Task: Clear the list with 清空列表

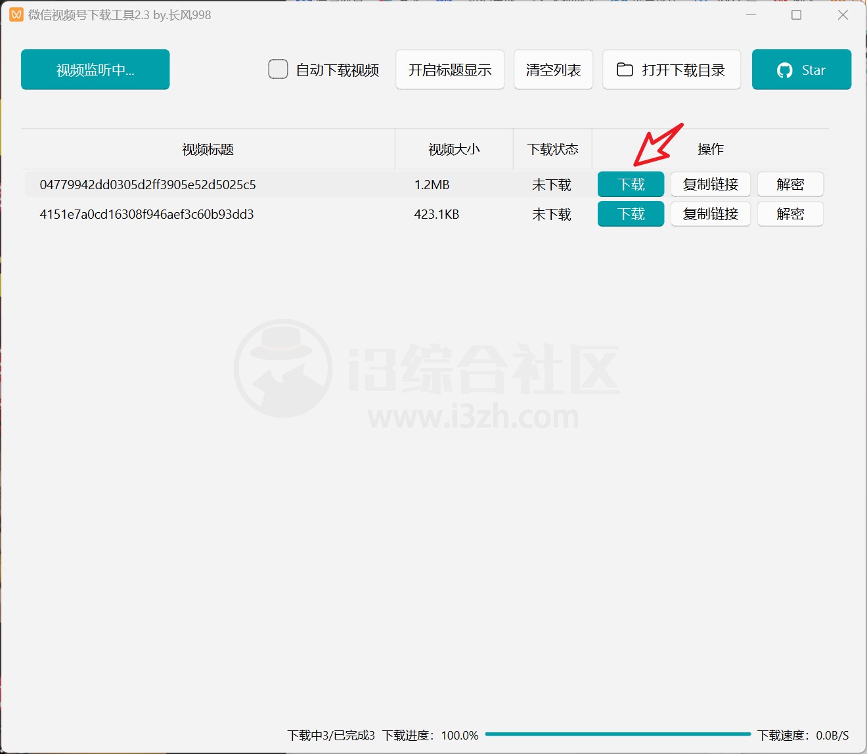Action: click(553, 69)
